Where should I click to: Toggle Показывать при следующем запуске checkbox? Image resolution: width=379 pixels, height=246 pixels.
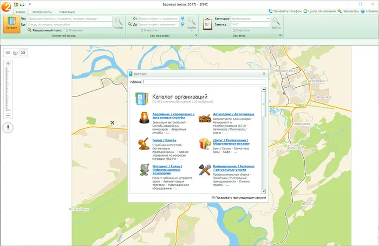coord(213,198)
